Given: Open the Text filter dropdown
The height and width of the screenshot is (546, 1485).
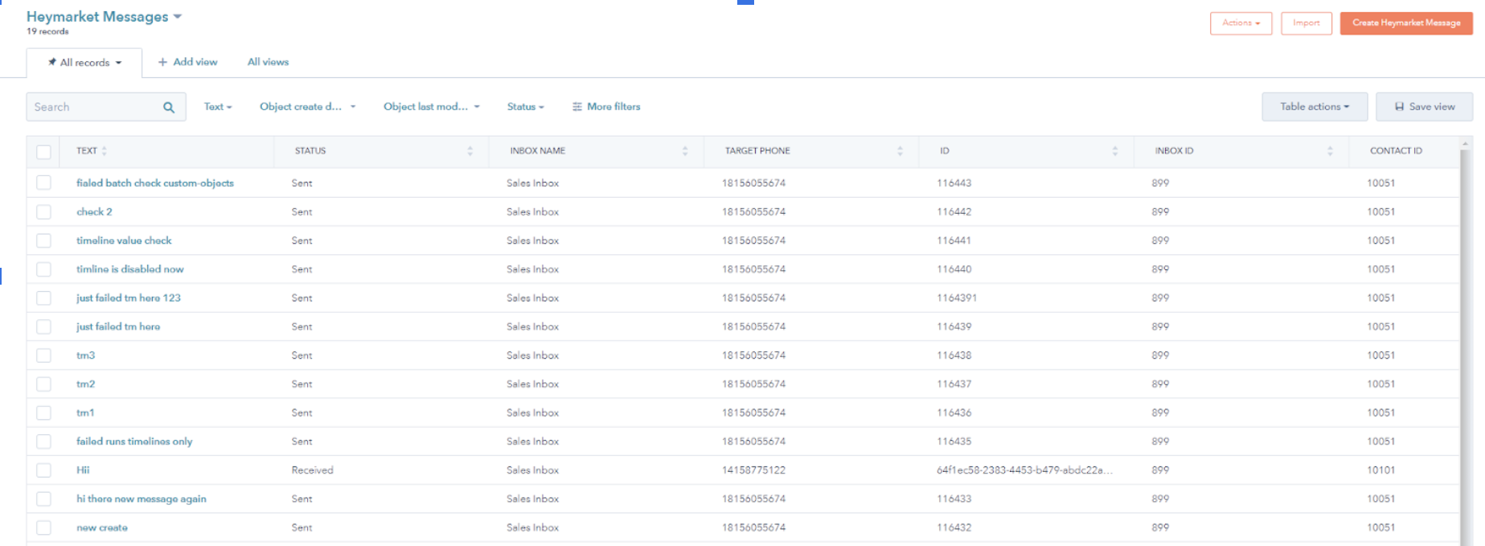Looking at the screenshot, I should coord(218,107).
